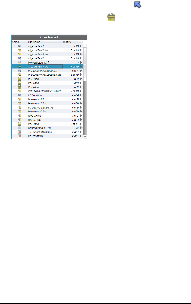The height and width of the screenshot is (304, 191).
Task: Click the Class Record scrollbar down arrow
Action: 85,137
